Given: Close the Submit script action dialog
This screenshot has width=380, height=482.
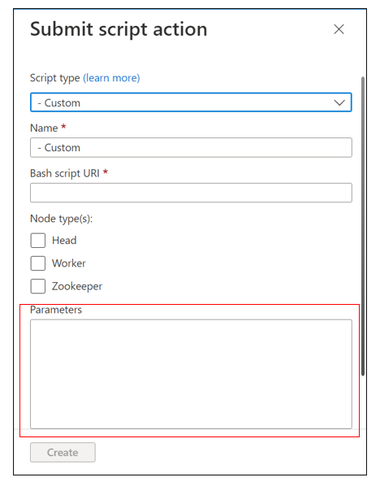Looking at the screenshot, I should click(x=339, y=29).
